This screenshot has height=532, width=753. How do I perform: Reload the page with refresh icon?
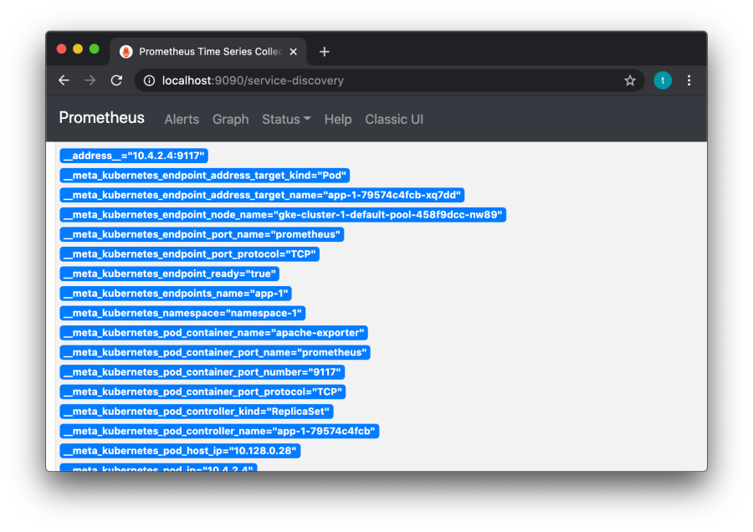click(116, 80)
